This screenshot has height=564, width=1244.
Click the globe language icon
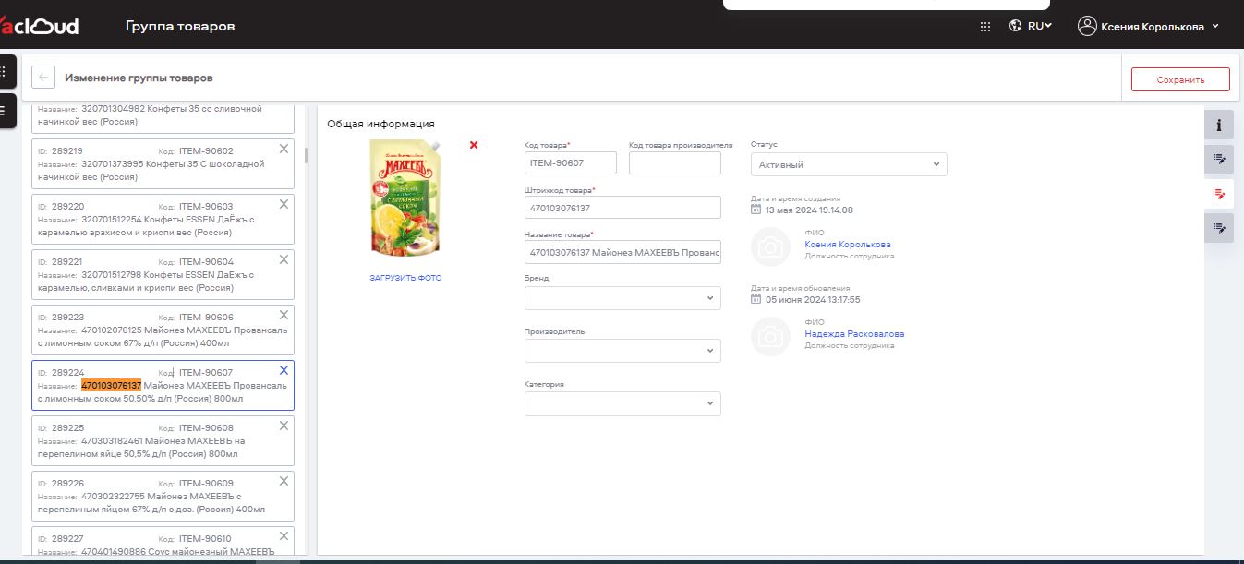[x=1016, y=26]
